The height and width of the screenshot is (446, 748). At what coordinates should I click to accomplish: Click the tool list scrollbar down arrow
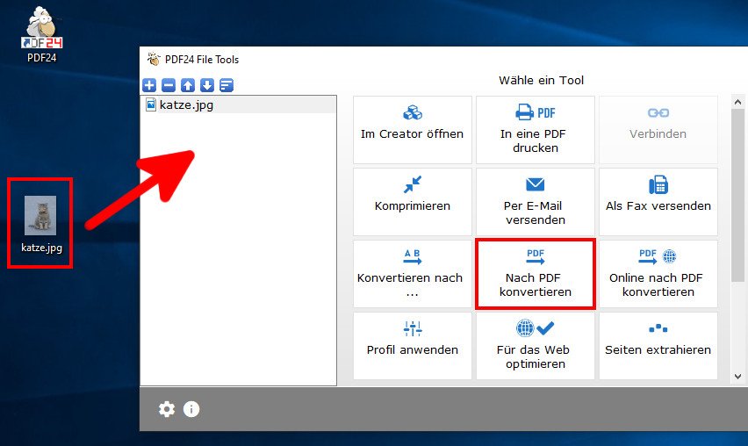click(738, 377)
